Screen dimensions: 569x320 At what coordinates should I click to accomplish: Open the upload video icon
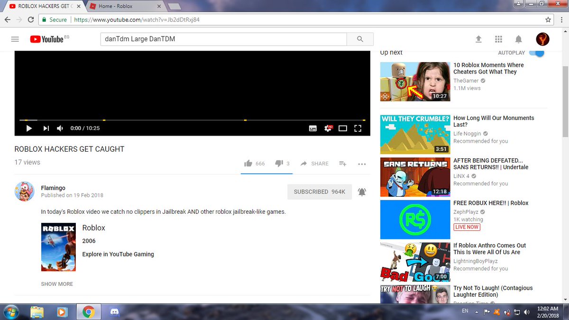[x=478, y=39]
